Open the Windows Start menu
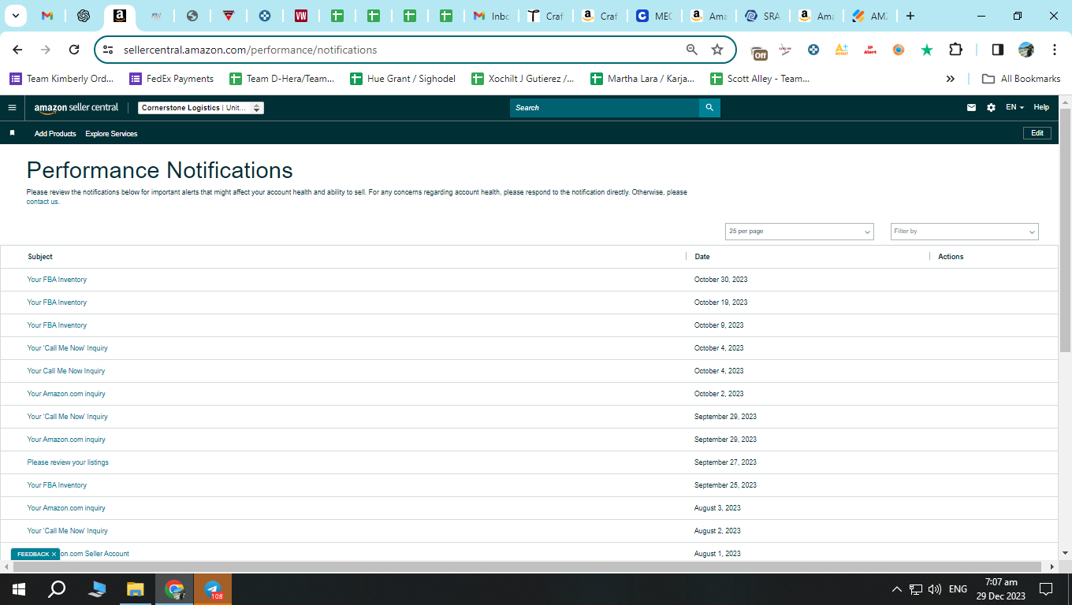The image size is (1072, 605). pos(18,589)
